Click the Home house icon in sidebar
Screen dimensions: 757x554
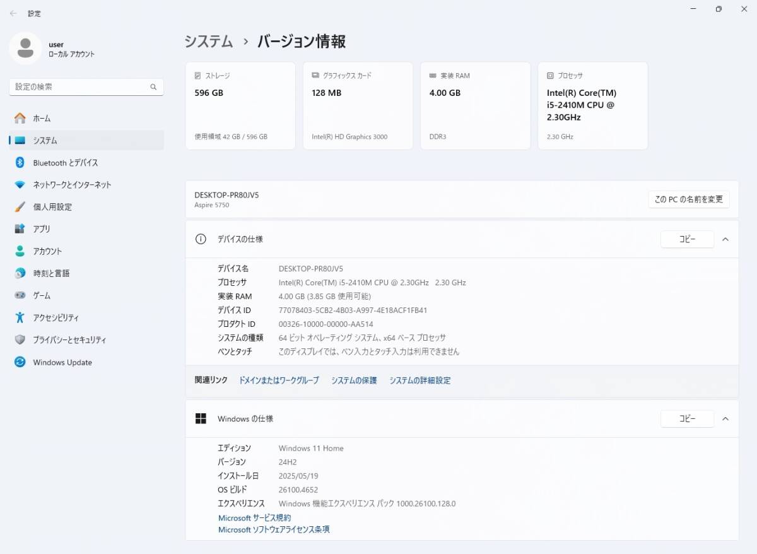pyautogui.click(x=20, y=119)
